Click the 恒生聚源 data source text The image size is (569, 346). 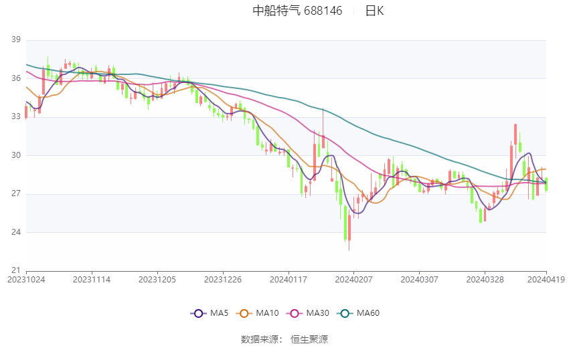click(x=309, y=339)
